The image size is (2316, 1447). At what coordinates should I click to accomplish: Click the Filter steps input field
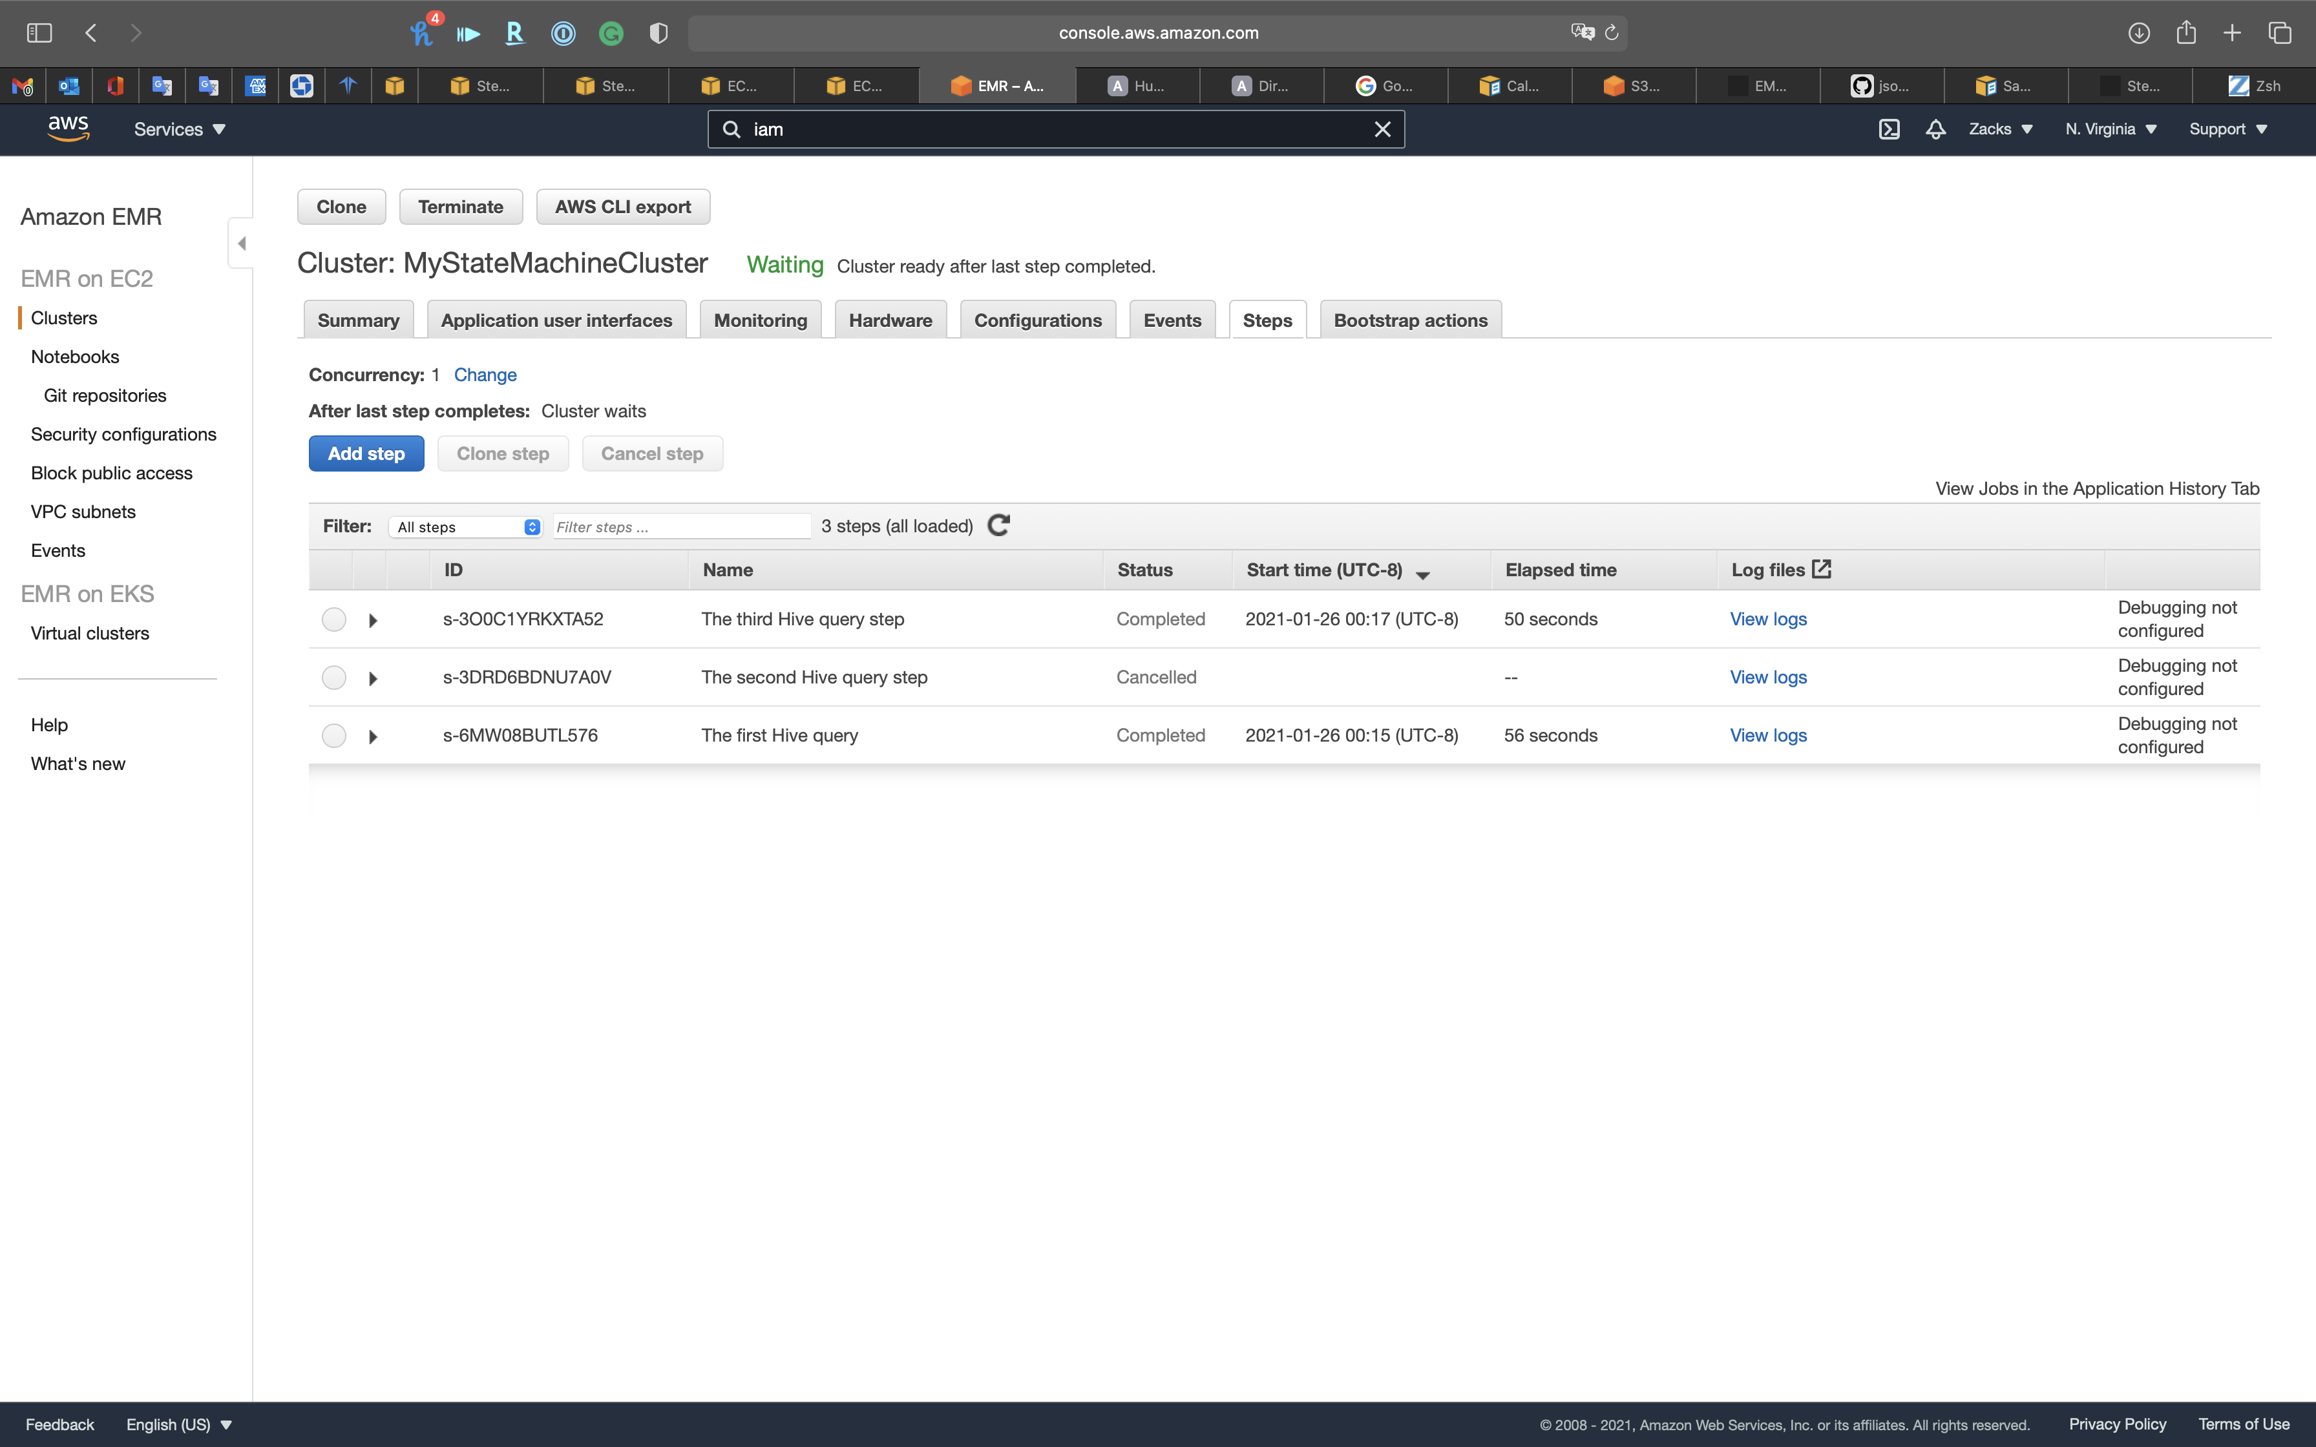[x=681, y=527]
